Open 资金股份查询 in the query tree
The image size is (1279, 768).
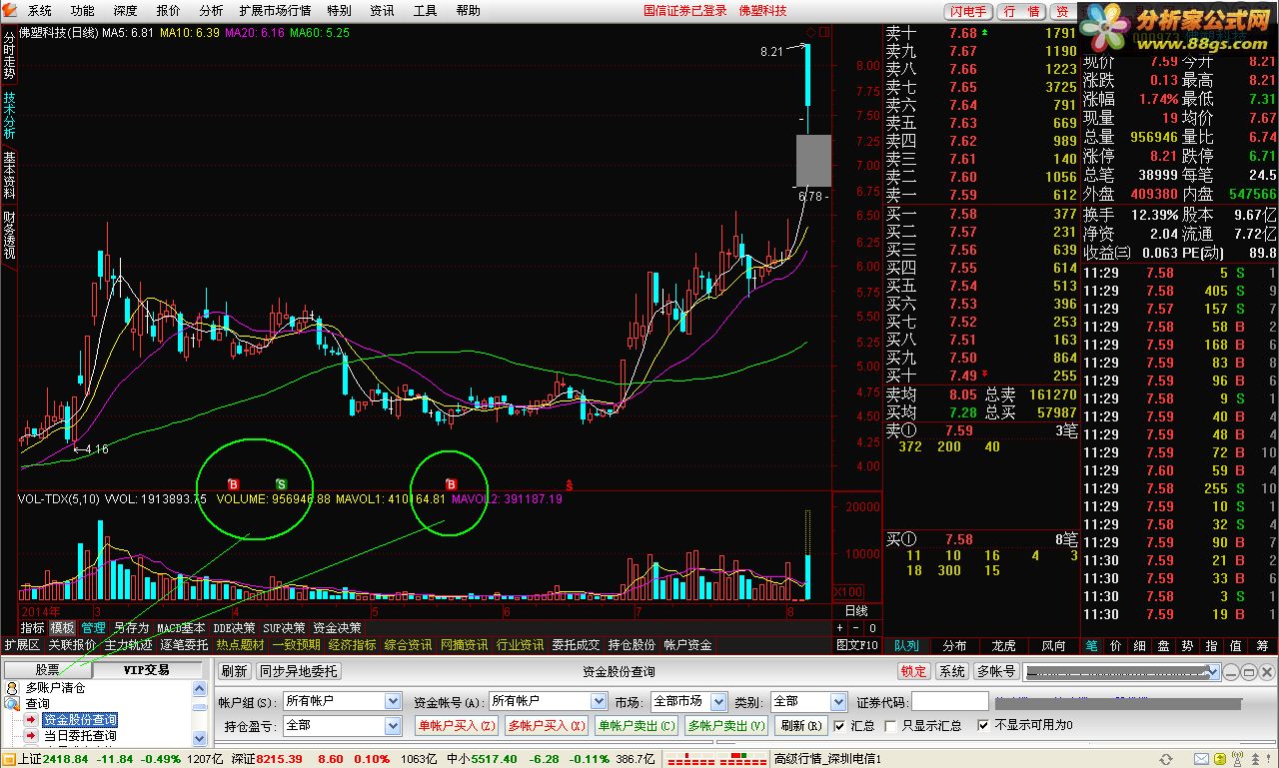80,720
